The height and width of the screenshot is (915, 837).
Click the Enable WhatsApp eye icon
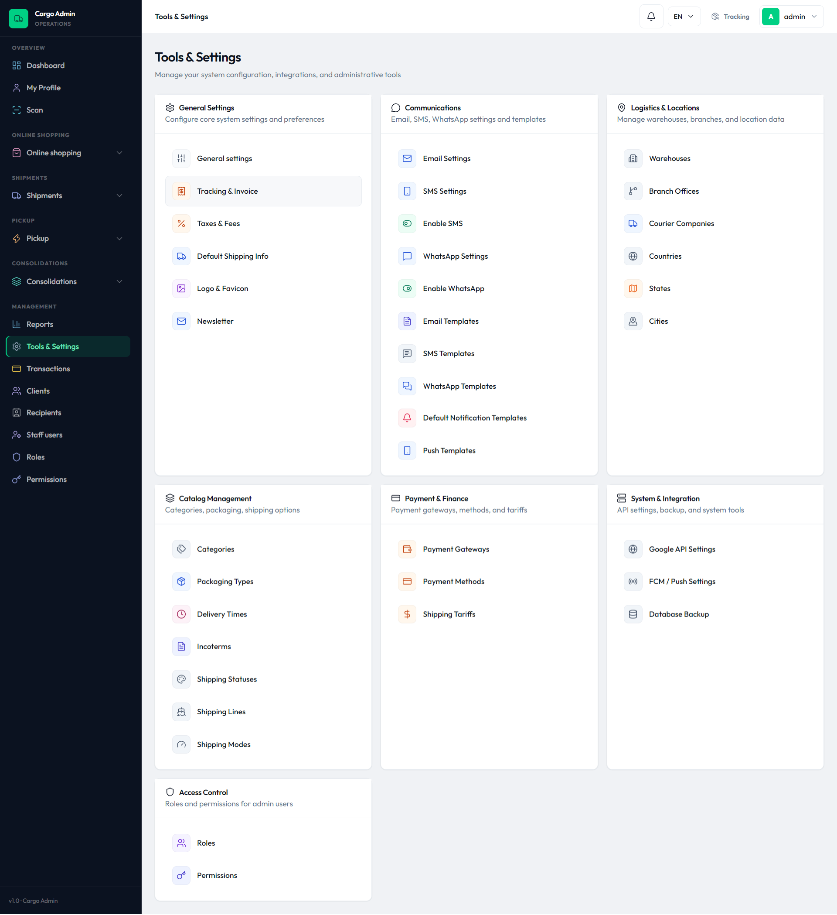coord(407,289)
